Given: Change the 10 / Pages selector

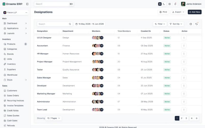Looking at the screenshot, I should point(54,118).
